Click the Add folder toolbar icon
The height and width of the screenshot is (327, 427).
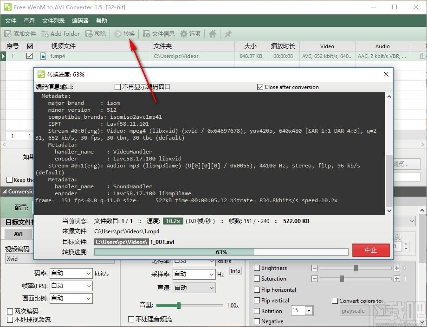(45, 34)
